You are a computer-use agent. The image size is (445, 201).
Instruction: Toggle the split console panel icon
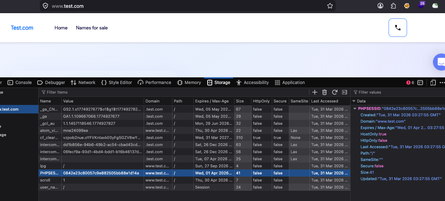[420, 83]
